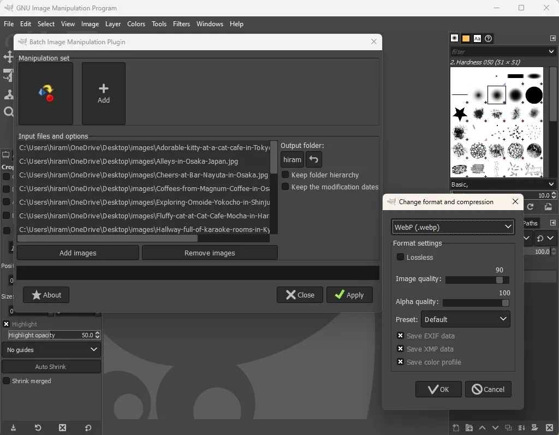Click the Add images button
The height and width of the screenshot is (435, 559).
[78, 253]
